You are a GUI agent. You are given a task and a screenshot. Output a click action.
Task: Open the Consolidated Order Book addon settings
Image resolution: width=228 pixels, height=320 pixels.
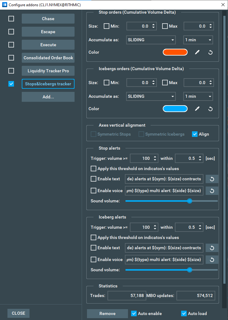[48, 58]
